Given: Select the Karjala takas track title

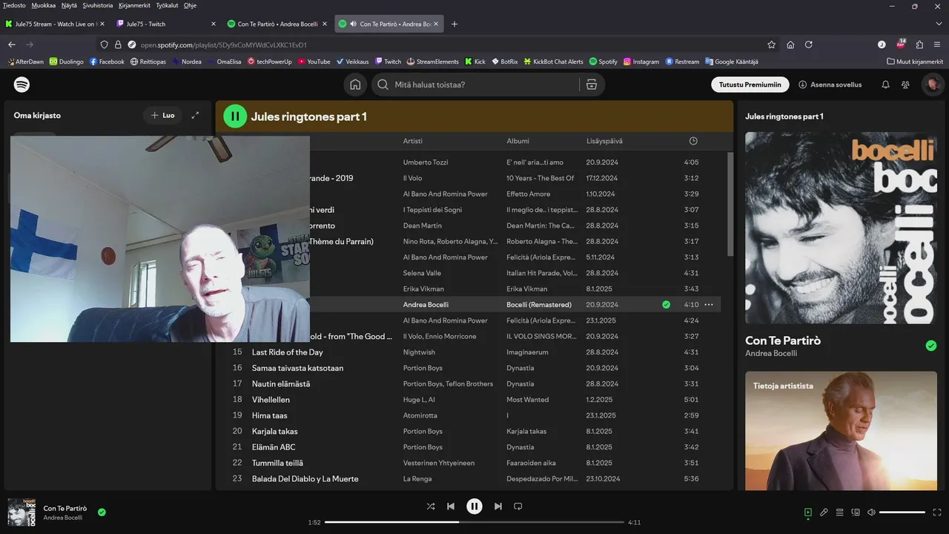Looking at the screenshot, I should (274, 431).
